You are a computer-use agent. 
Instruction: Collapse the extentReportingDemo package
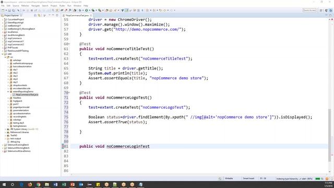click(x=8, y=91)
